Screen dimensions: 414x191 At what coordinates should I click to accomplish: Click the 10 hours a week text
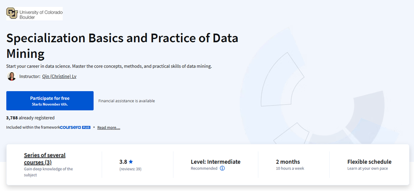point(290,168)
